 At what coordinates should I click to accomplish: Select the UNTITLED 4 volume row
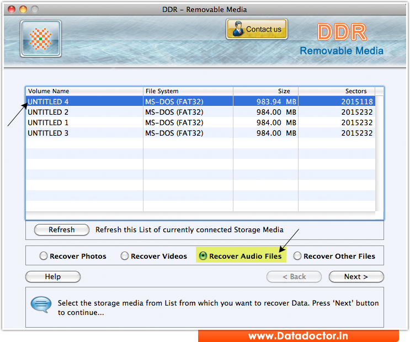tap(200, 101)
